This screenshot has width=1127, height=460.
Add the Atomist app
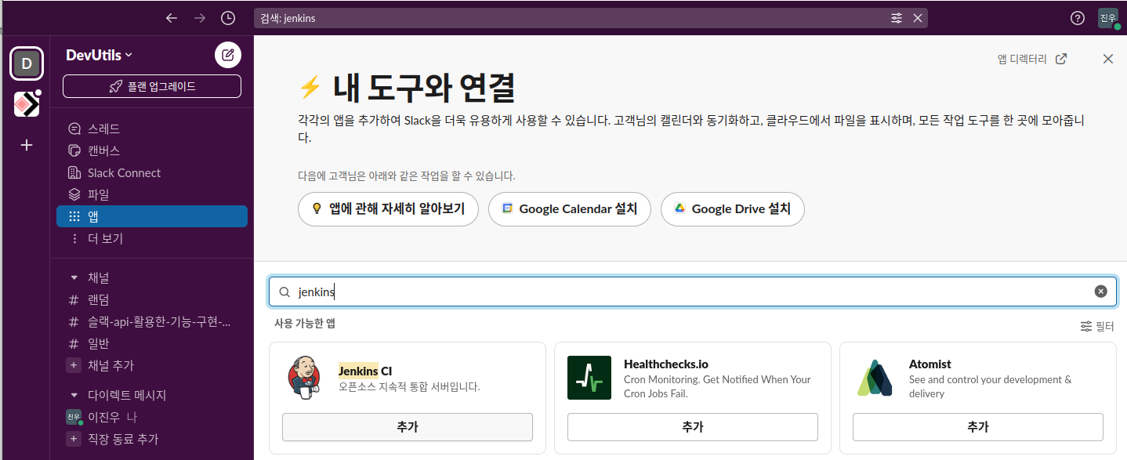pyautogui.click(x=978, y=427)
